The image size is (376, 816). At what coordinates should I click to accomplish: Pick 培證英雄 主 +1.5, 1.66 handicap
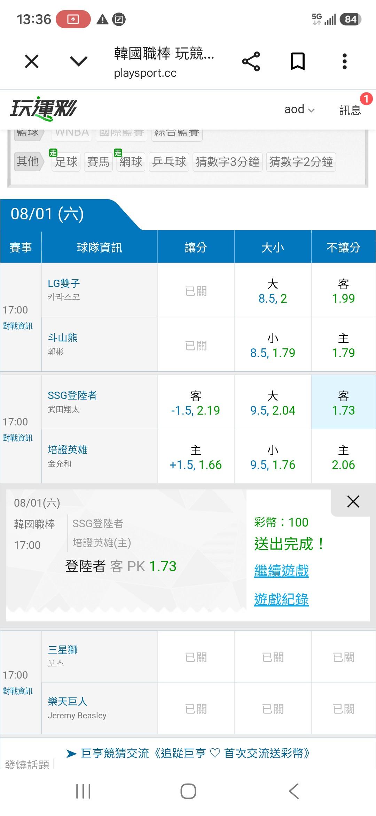click(x=196, y=456)
